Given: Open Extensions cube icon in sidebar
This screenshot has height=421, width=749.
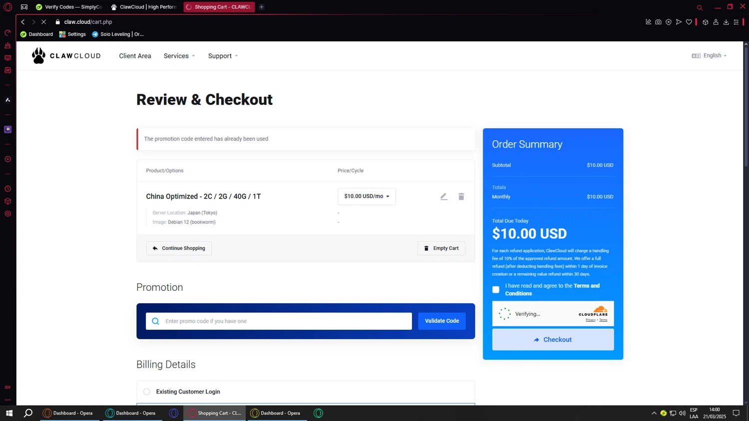Looking at the screenshot, I should pos(7,202).
